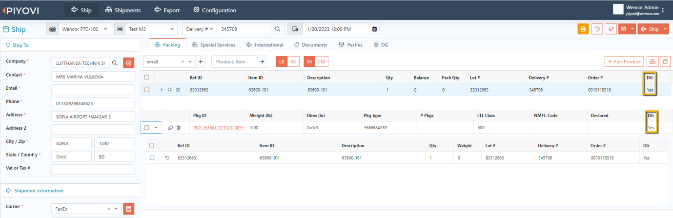Viewport: 673px width, 218px height.
Task: Open the PKG 263661237107120853 link
Action: pos(218,128)
